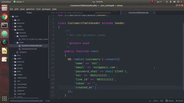Open the volume icon in top bar

[175, 2]
